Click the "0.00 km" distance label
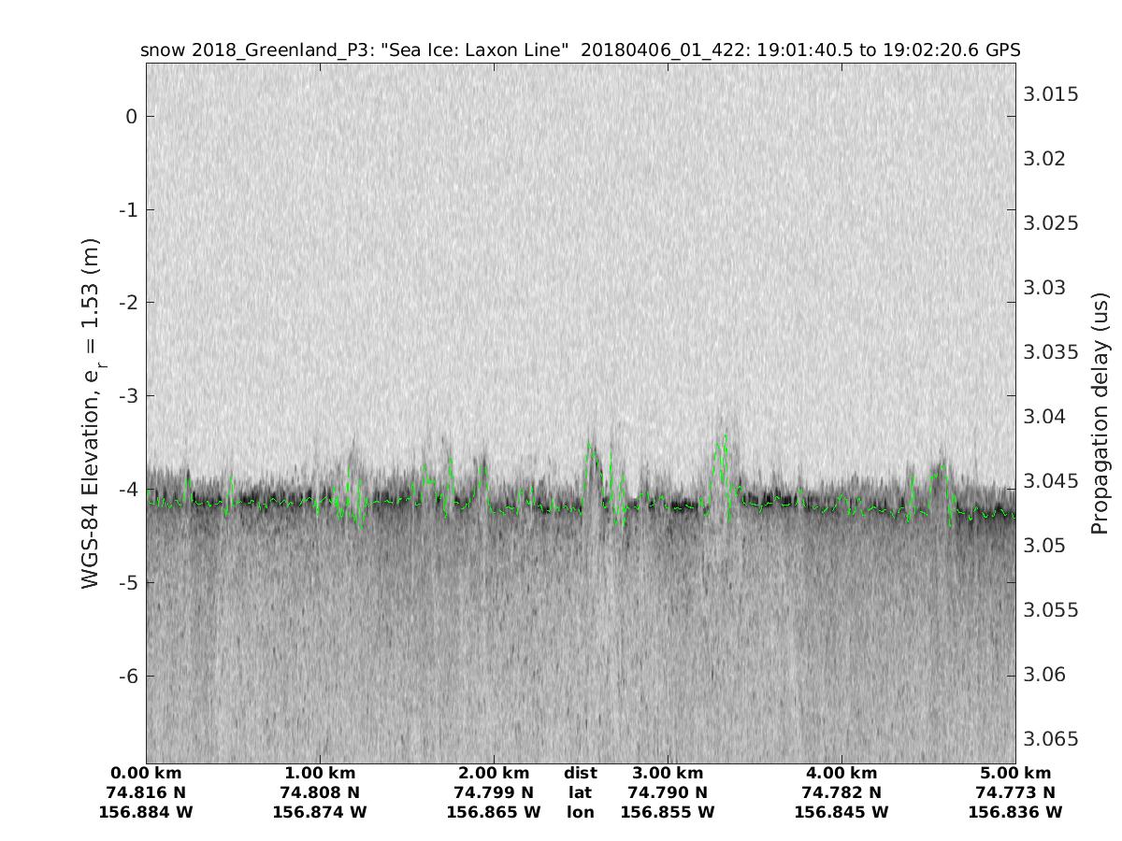1122x841 pixels. [146, 774]
